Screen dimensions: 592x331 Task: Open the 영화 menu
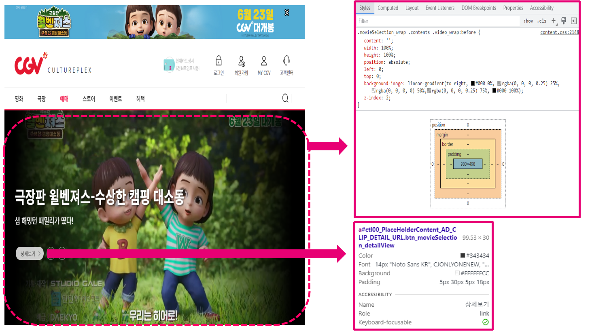click(x=19, y=99)
